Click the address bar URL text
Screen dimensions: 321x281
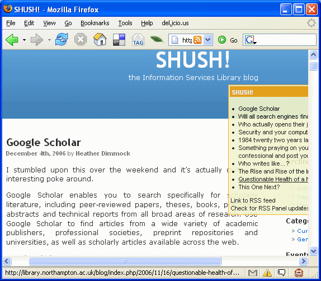coord(187,40)
